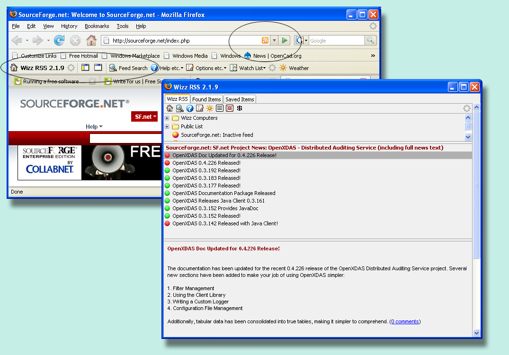
Task: Click status dot of OpenXDAS 0.4.226 Released!
Action: tap(167, 163)
